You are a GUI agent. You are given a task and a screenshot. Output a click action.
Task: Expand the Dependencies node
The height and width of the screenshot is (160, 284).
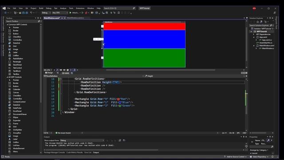tap(254, 34)
